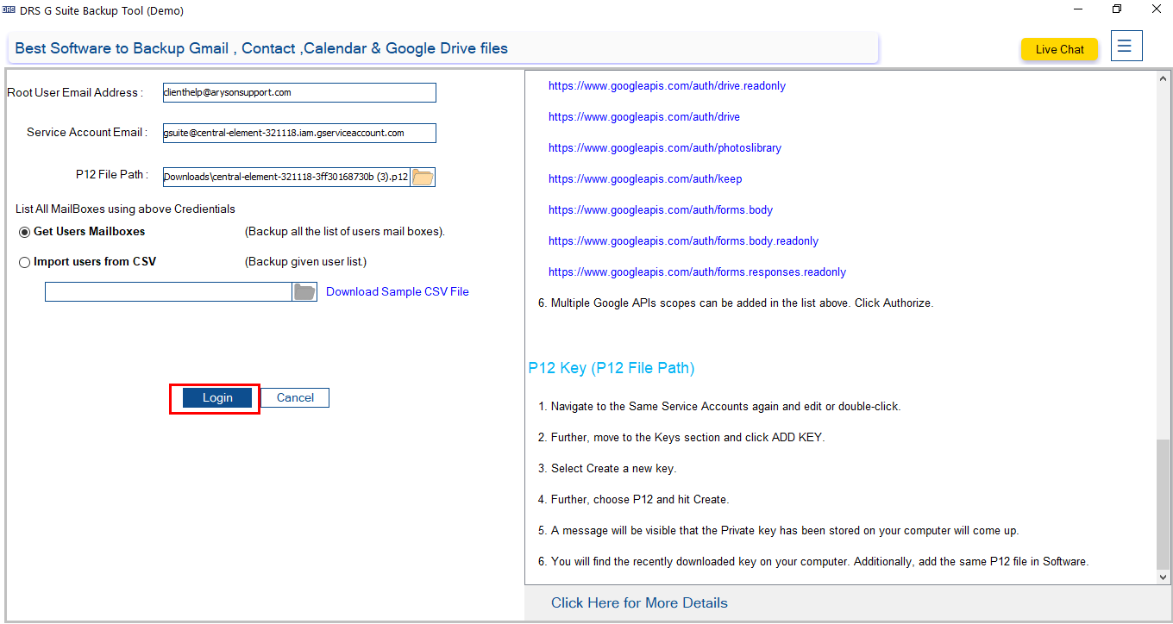Select Get Users Mailboxes radio button

25,232
